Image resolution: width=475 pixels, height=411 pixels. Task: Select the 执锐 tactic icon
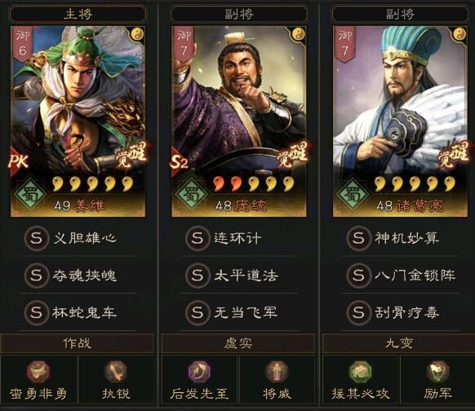pyautogui.click(x=116, y=371)
